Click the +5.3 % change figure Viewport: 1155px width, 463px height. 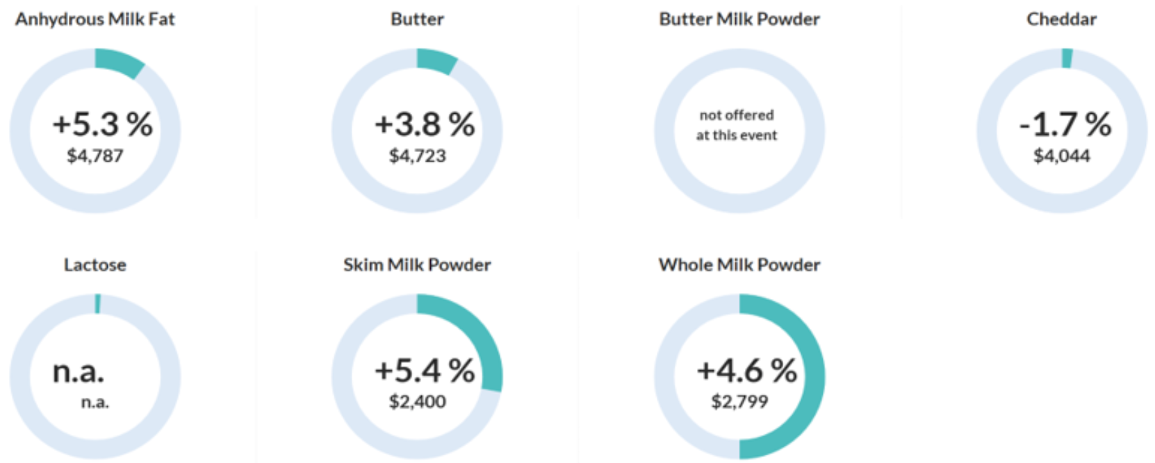point(102,124)
